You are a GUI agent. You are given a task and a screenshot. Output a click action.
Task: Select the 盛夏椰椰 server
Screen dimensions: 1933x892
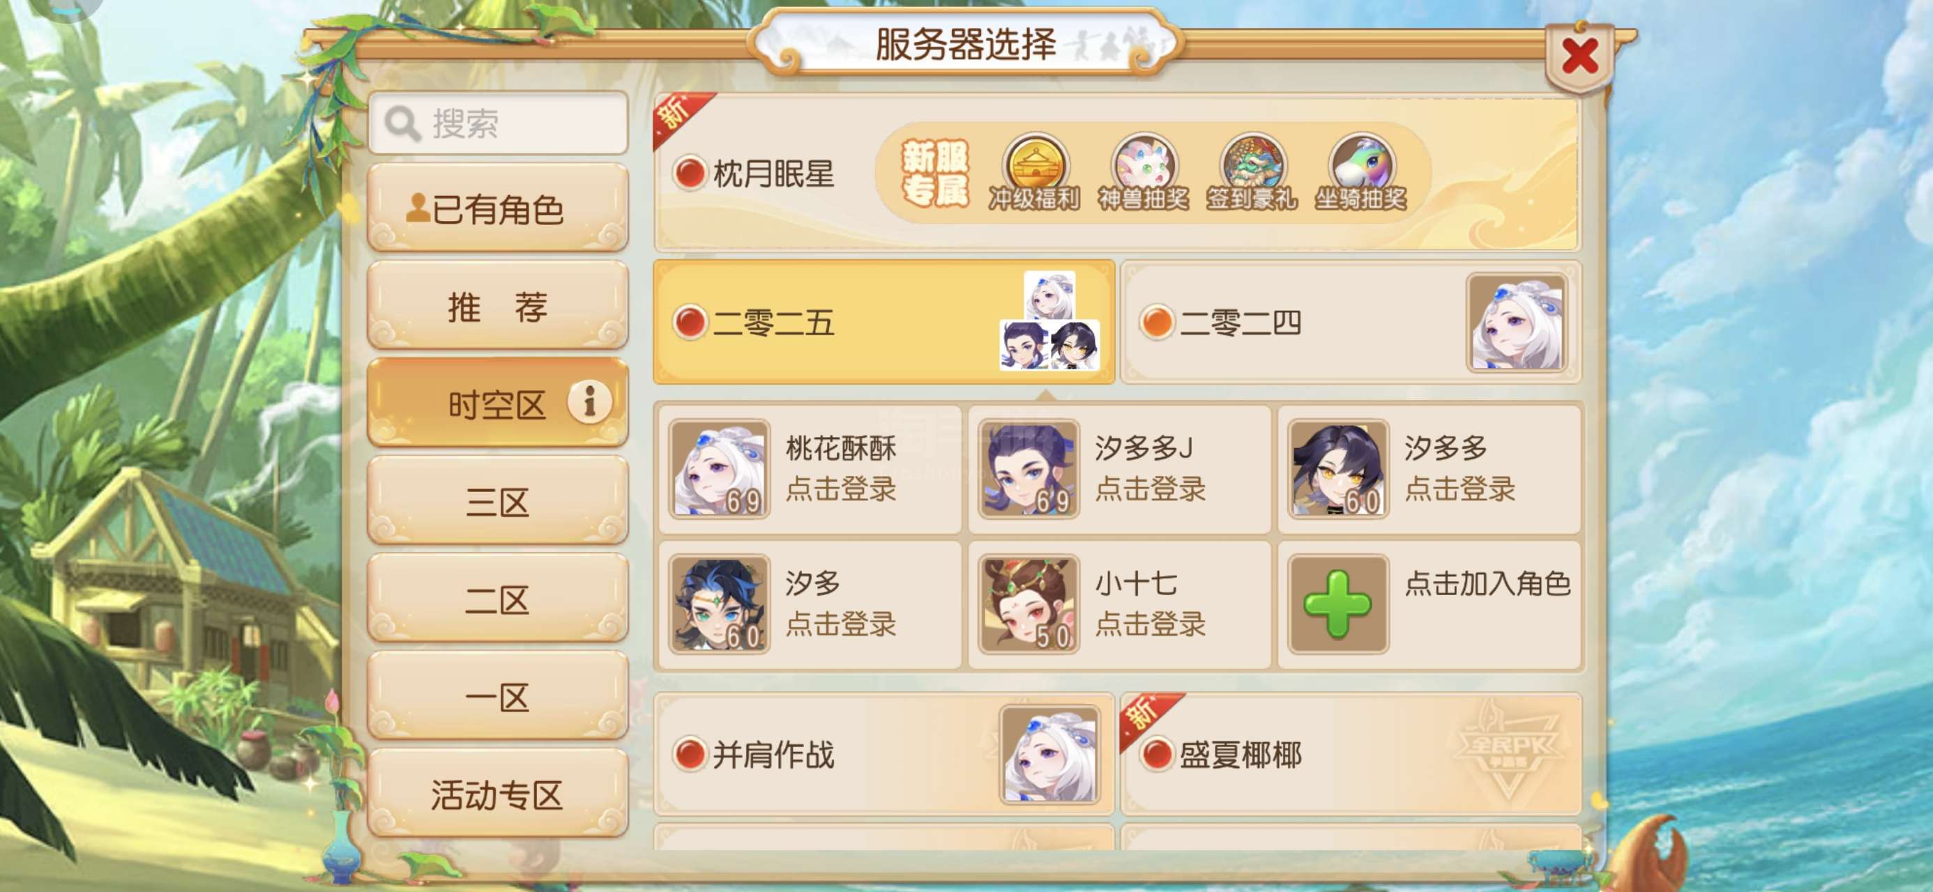point(1351,754)
